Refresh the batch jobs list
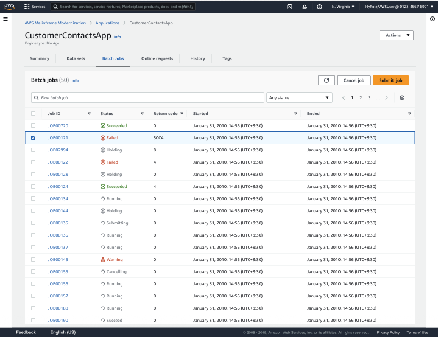 click(x=327, y=80)
